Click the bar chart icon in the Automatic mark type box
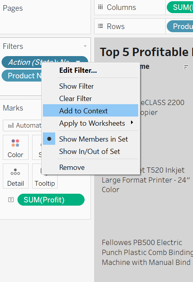Screen dimensions: 193x282 (11, 125)
